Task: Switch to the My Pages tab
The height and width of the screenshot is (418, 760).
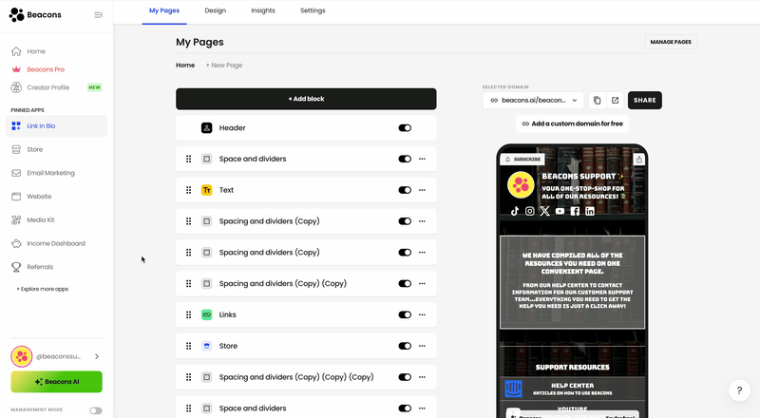Action: coord(164,10)
